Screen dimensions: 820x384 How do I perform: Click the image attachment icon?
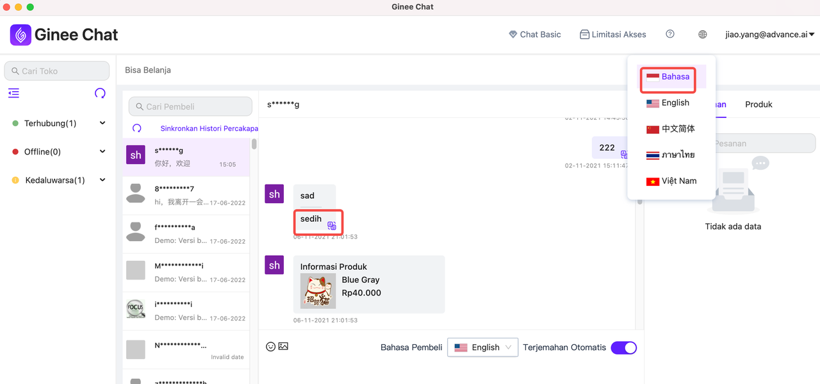tap(284, 346)
